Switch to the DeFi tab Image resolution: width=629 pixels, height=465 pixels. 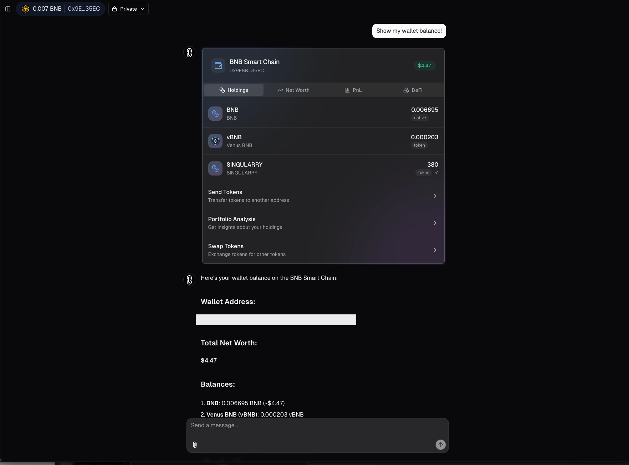pos(413,90)
